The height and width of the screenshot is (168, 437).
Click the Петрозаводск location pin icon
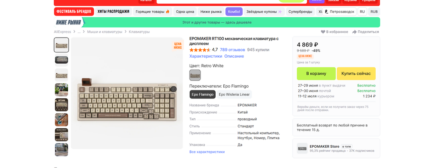click(326, 12)
